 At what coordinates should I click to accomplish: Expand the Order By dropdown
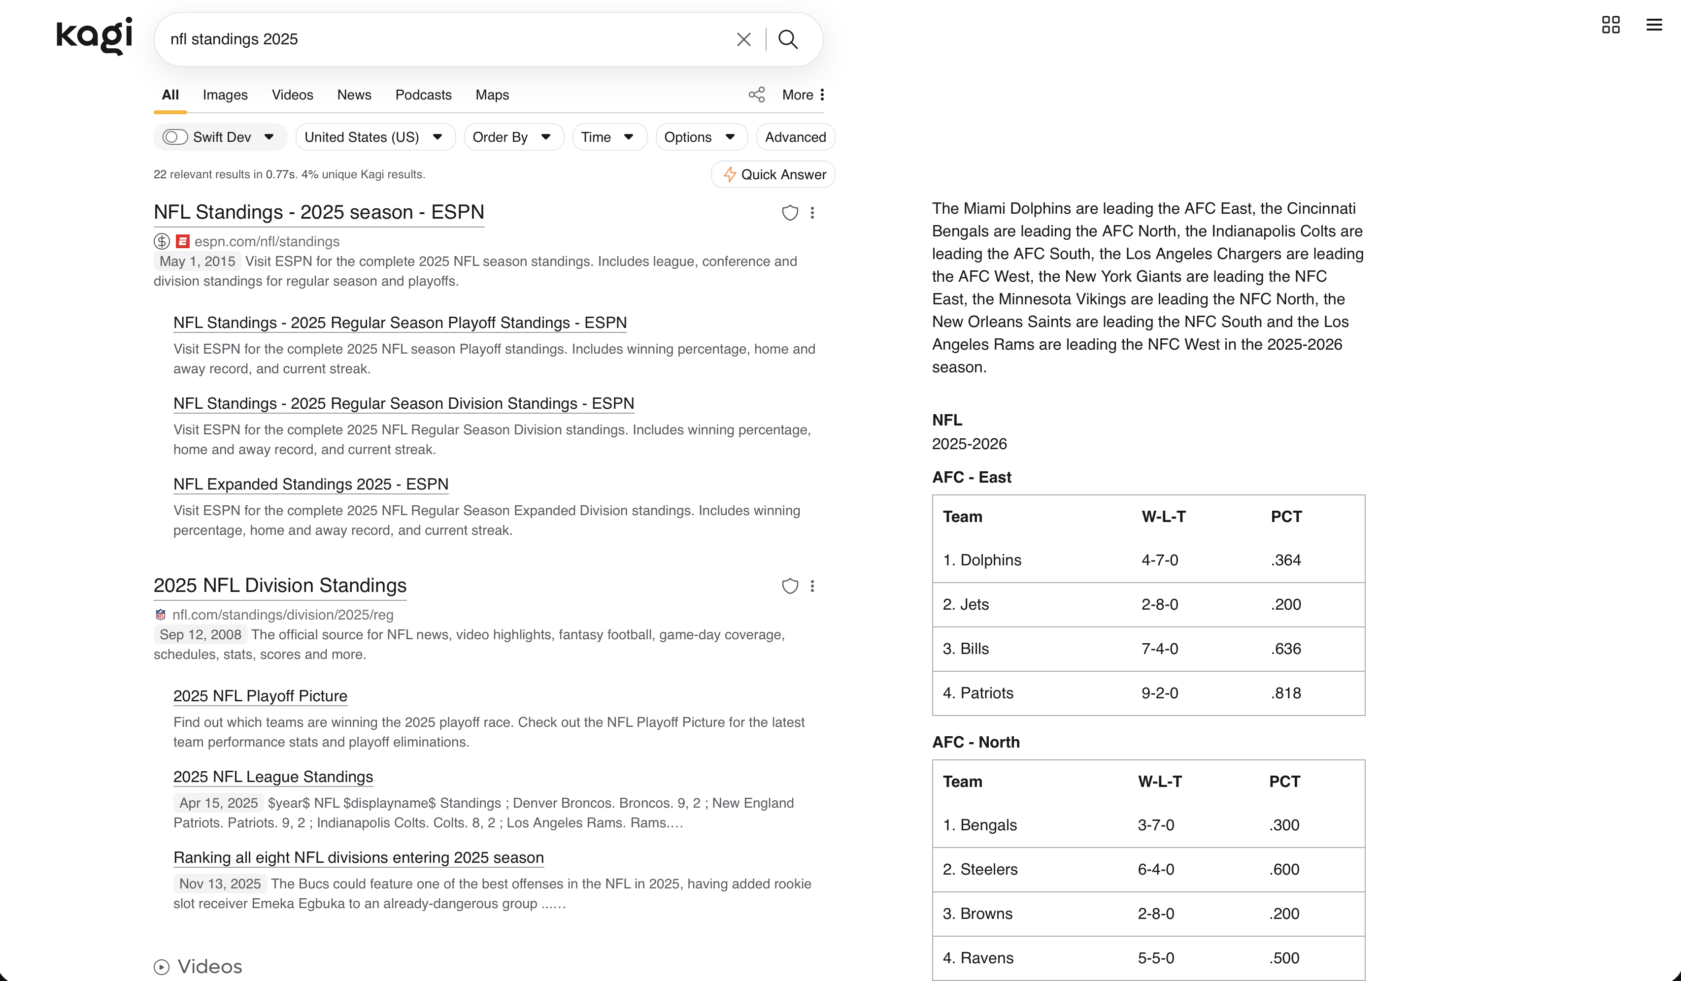[513, 137]
